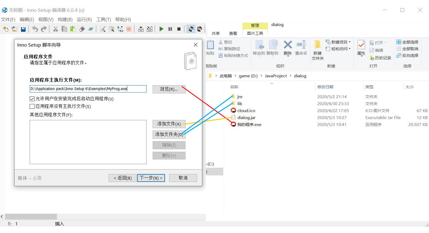Click the main executable file path field
Image resolution: width=429 pixels, height=233 pixels.
[x=88, y=89]
